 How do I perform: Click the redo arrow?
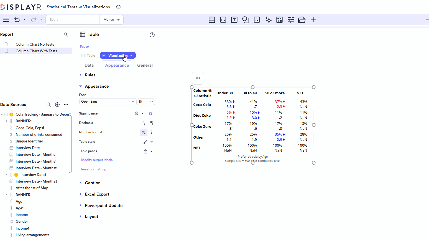(x=34, y=20)
